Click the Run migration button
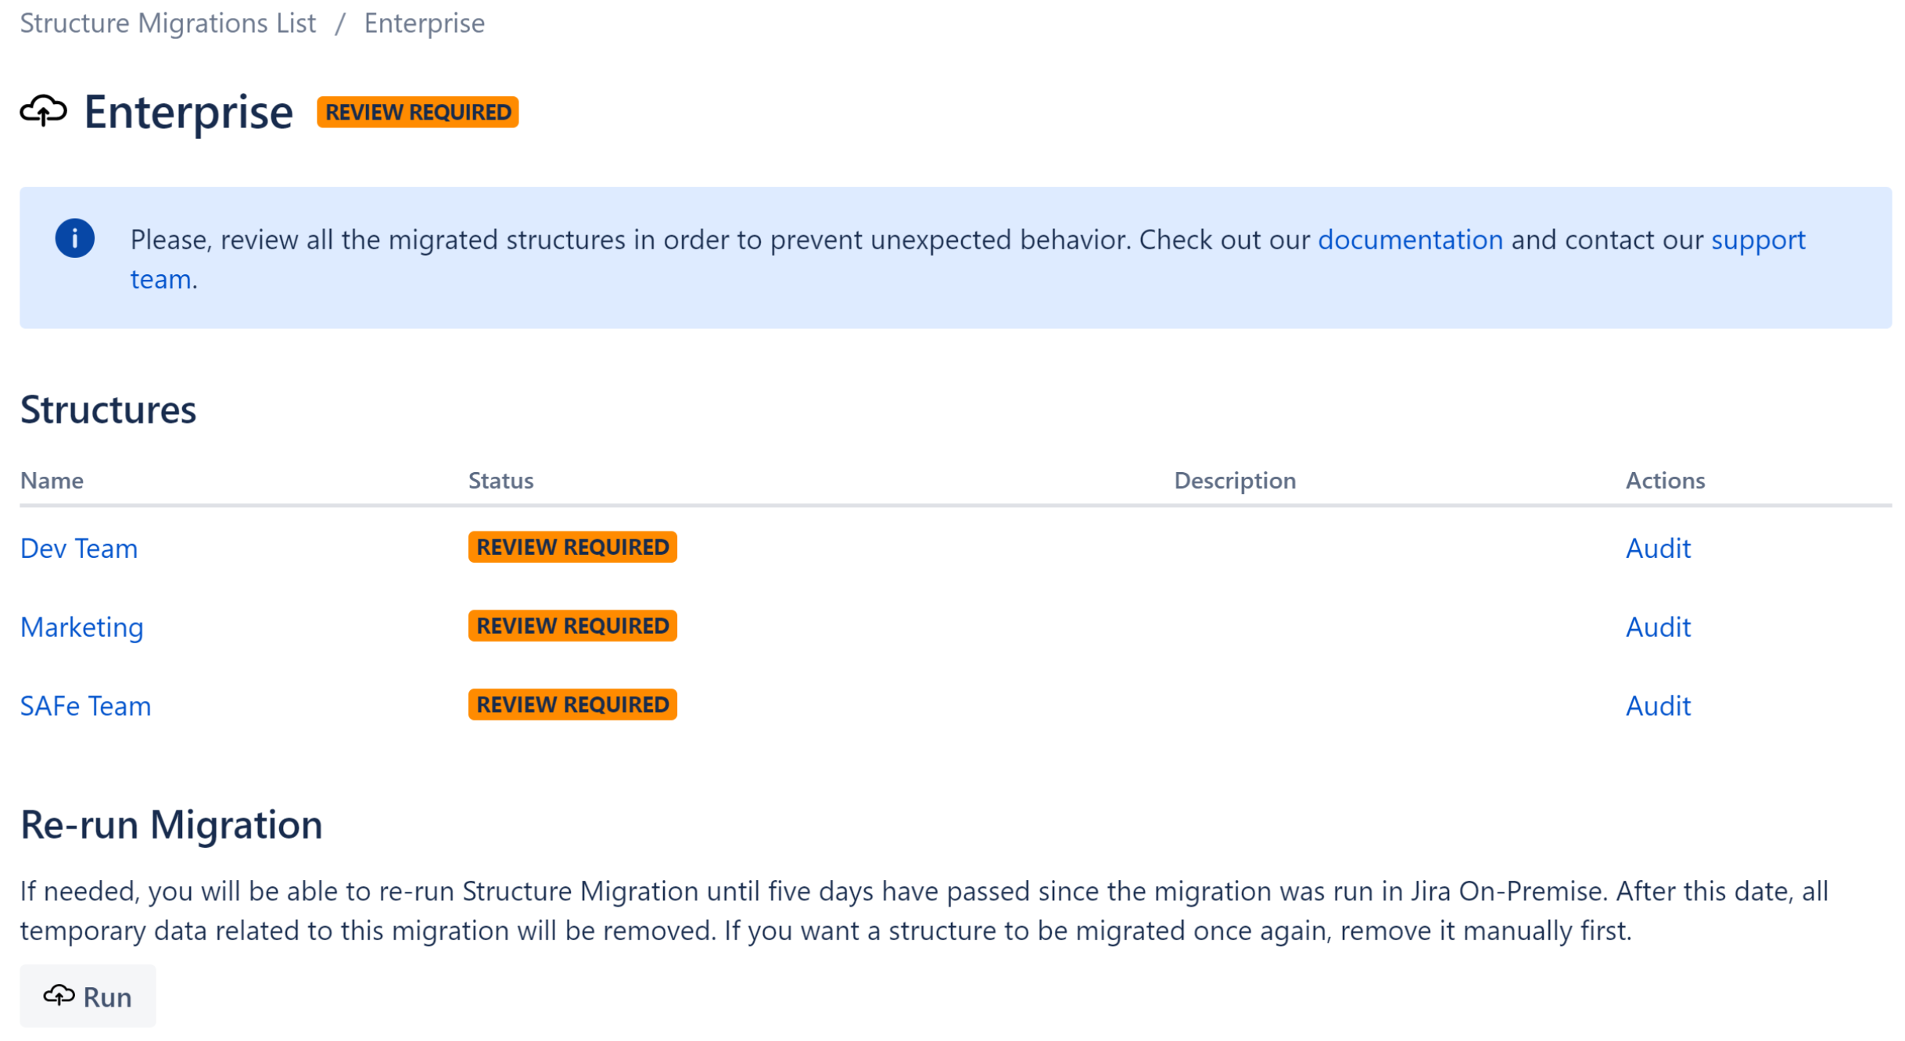 (x=88, y=996)
